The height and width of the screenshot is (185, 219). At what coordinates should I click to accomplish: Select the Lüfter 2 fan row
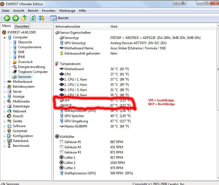[92, 163]
